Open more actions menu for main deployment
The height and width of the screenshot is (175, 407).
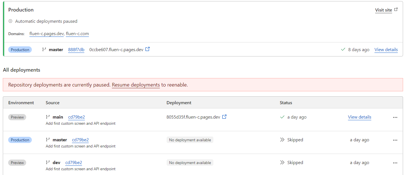(x=395, y=117)
